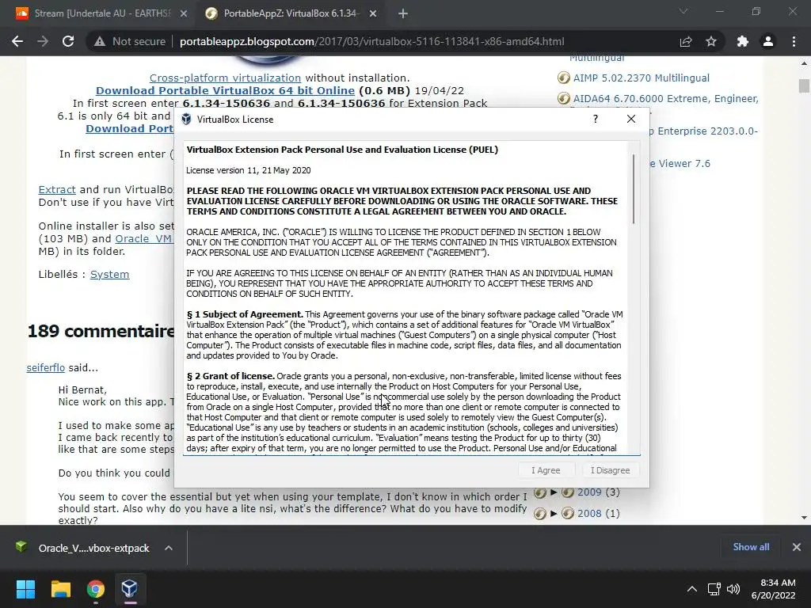
Task: Expand the 2008 archive arrow
Action: 554,513
